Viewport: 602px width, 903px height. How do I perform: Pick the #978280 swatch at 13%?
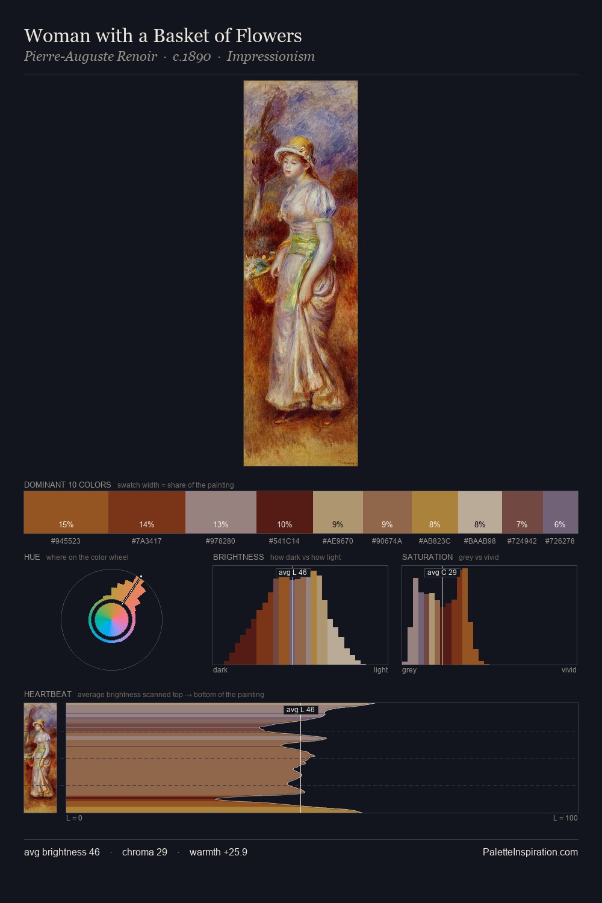221,512
